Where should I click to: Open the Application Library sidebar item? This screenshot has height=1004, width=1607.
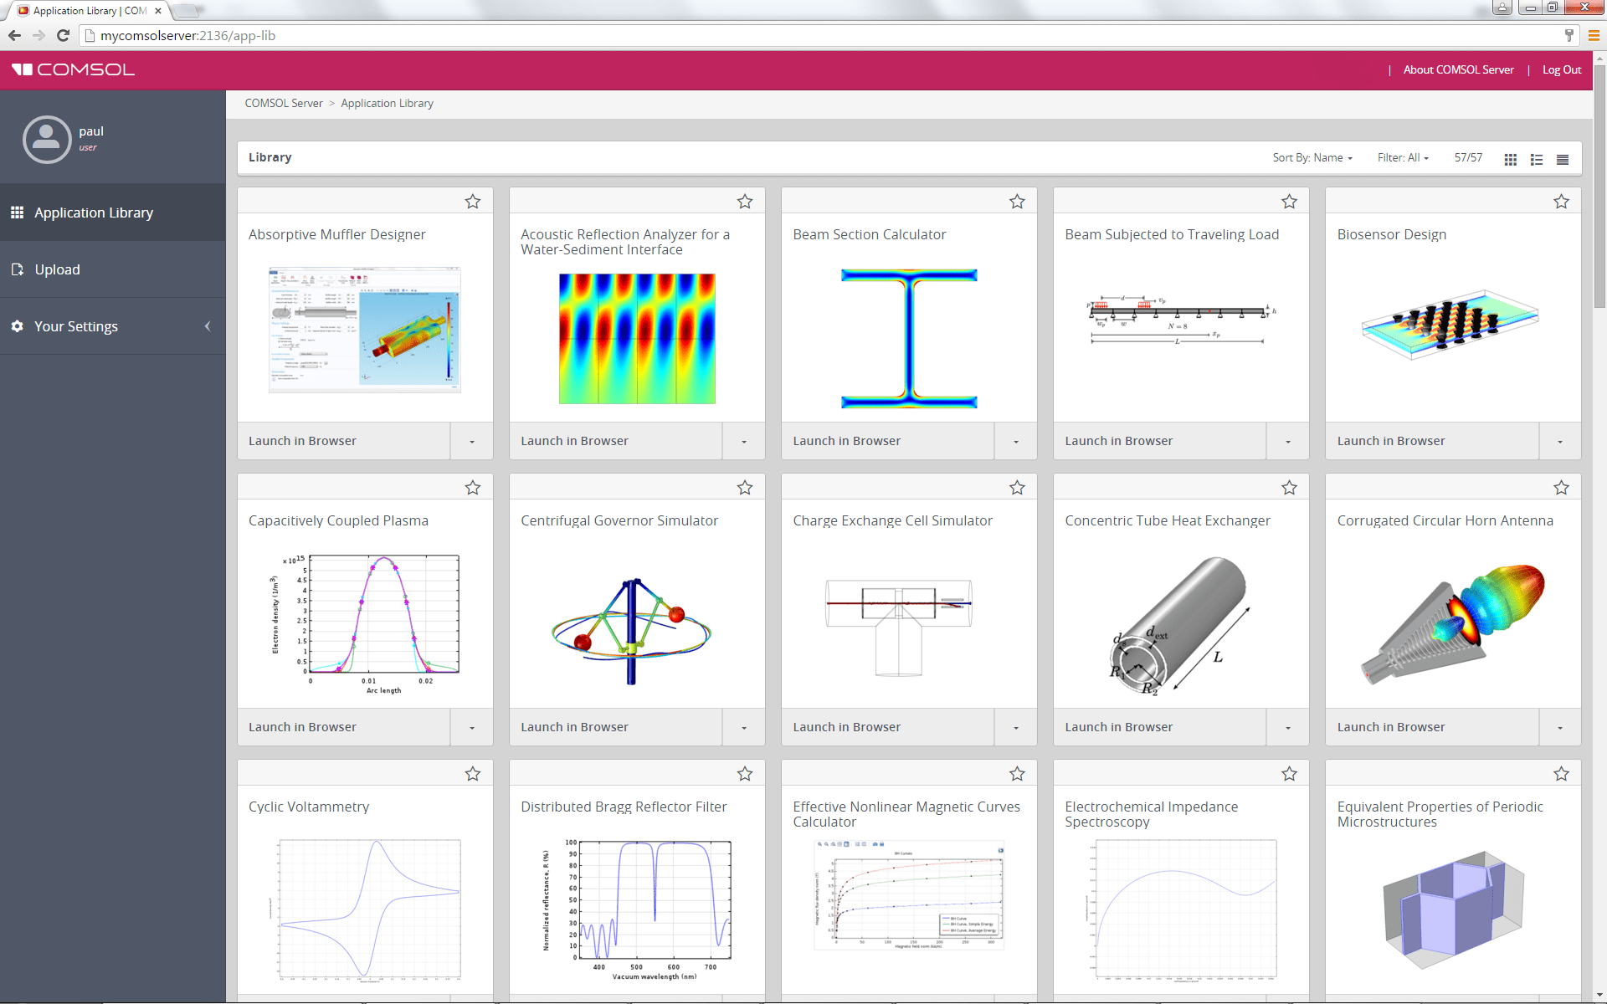point(93,212)
